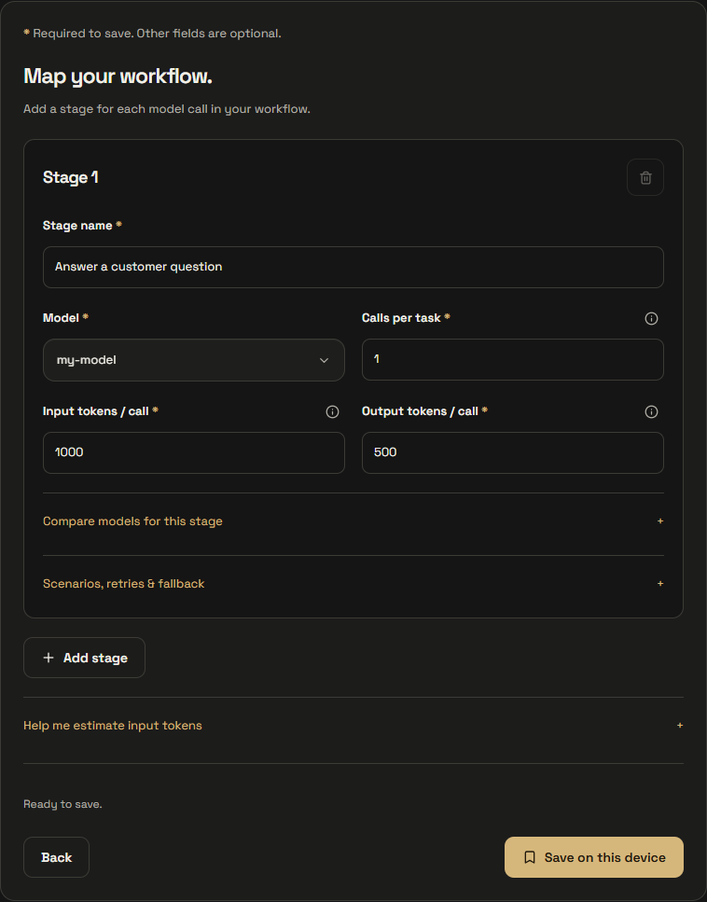707x902 pixels.
Task: Focus the Input tokens per call field
Action: pos(194,452)
